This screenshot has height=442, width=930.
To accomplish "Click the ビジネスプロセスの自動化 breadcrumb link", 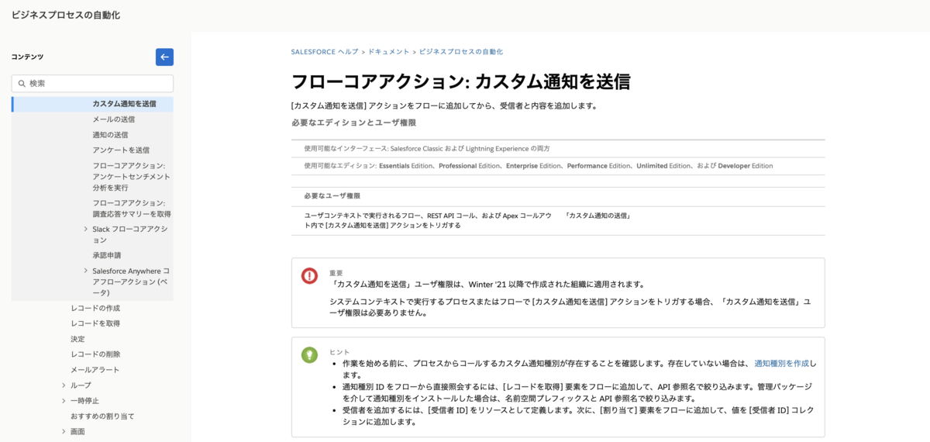I will point(461,52).
